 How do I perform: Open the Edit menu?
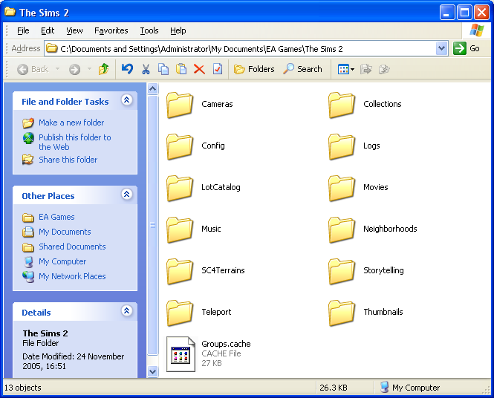(x=48, y=30)
